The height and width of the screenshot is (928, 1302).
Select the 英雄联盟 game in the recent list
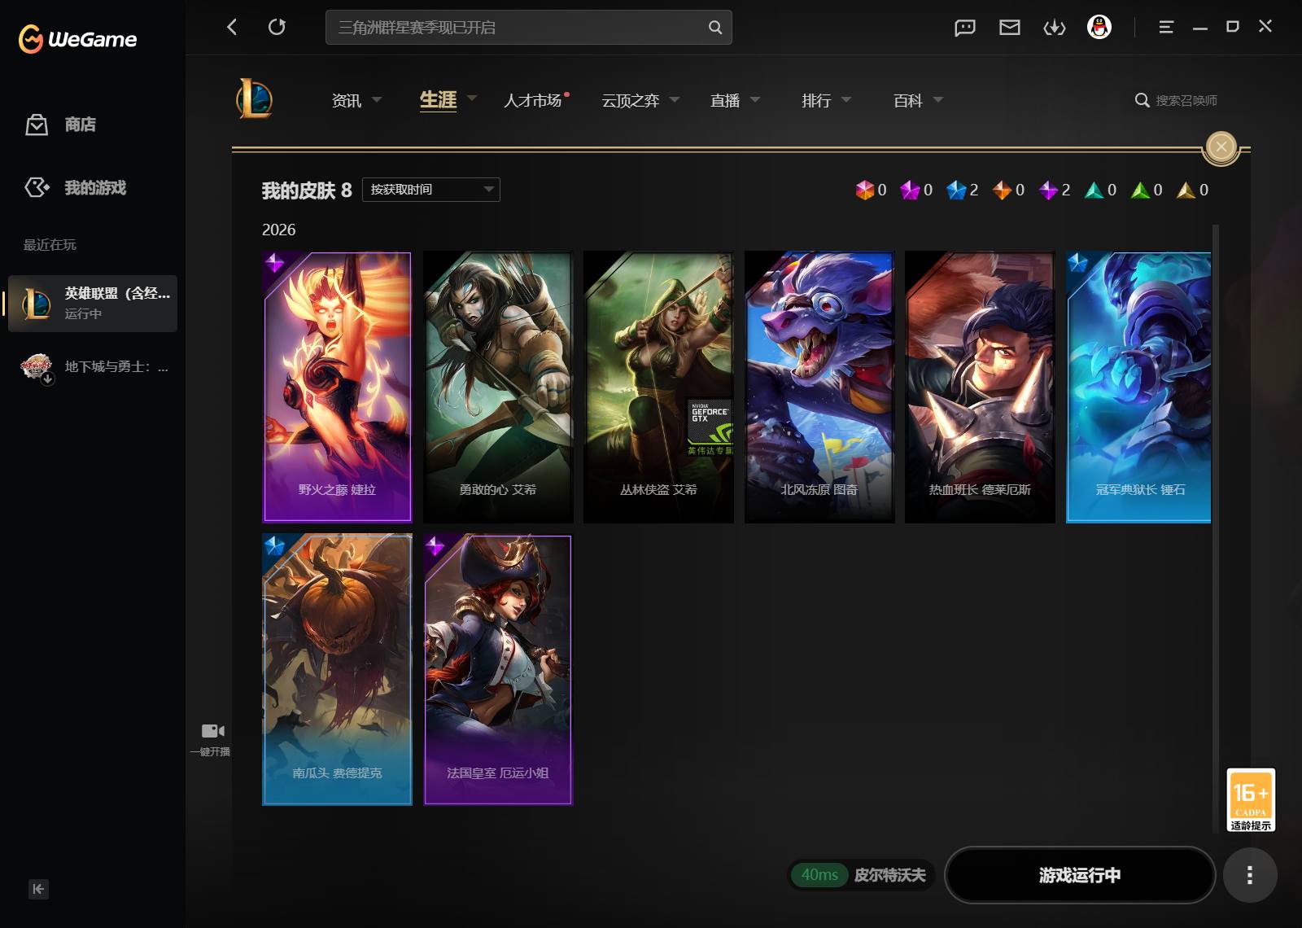click(93, 303)
